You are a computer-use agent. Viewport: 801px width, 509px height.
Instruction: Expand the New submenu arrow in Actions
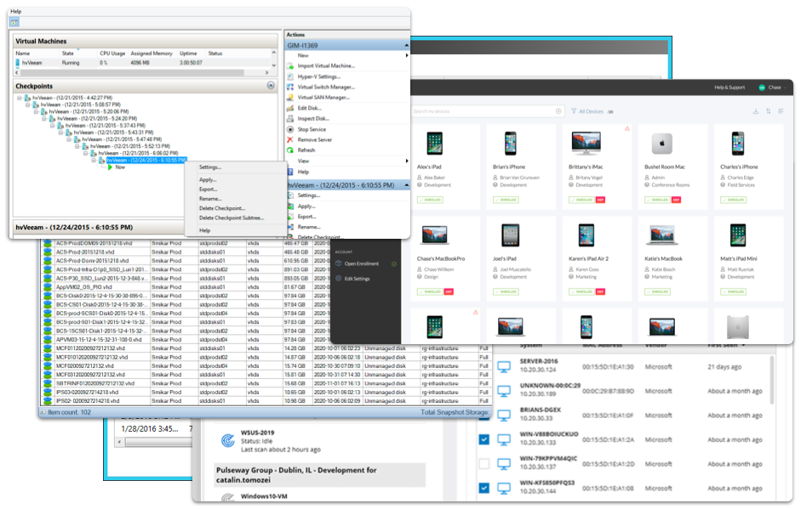[x=407, y=55]
